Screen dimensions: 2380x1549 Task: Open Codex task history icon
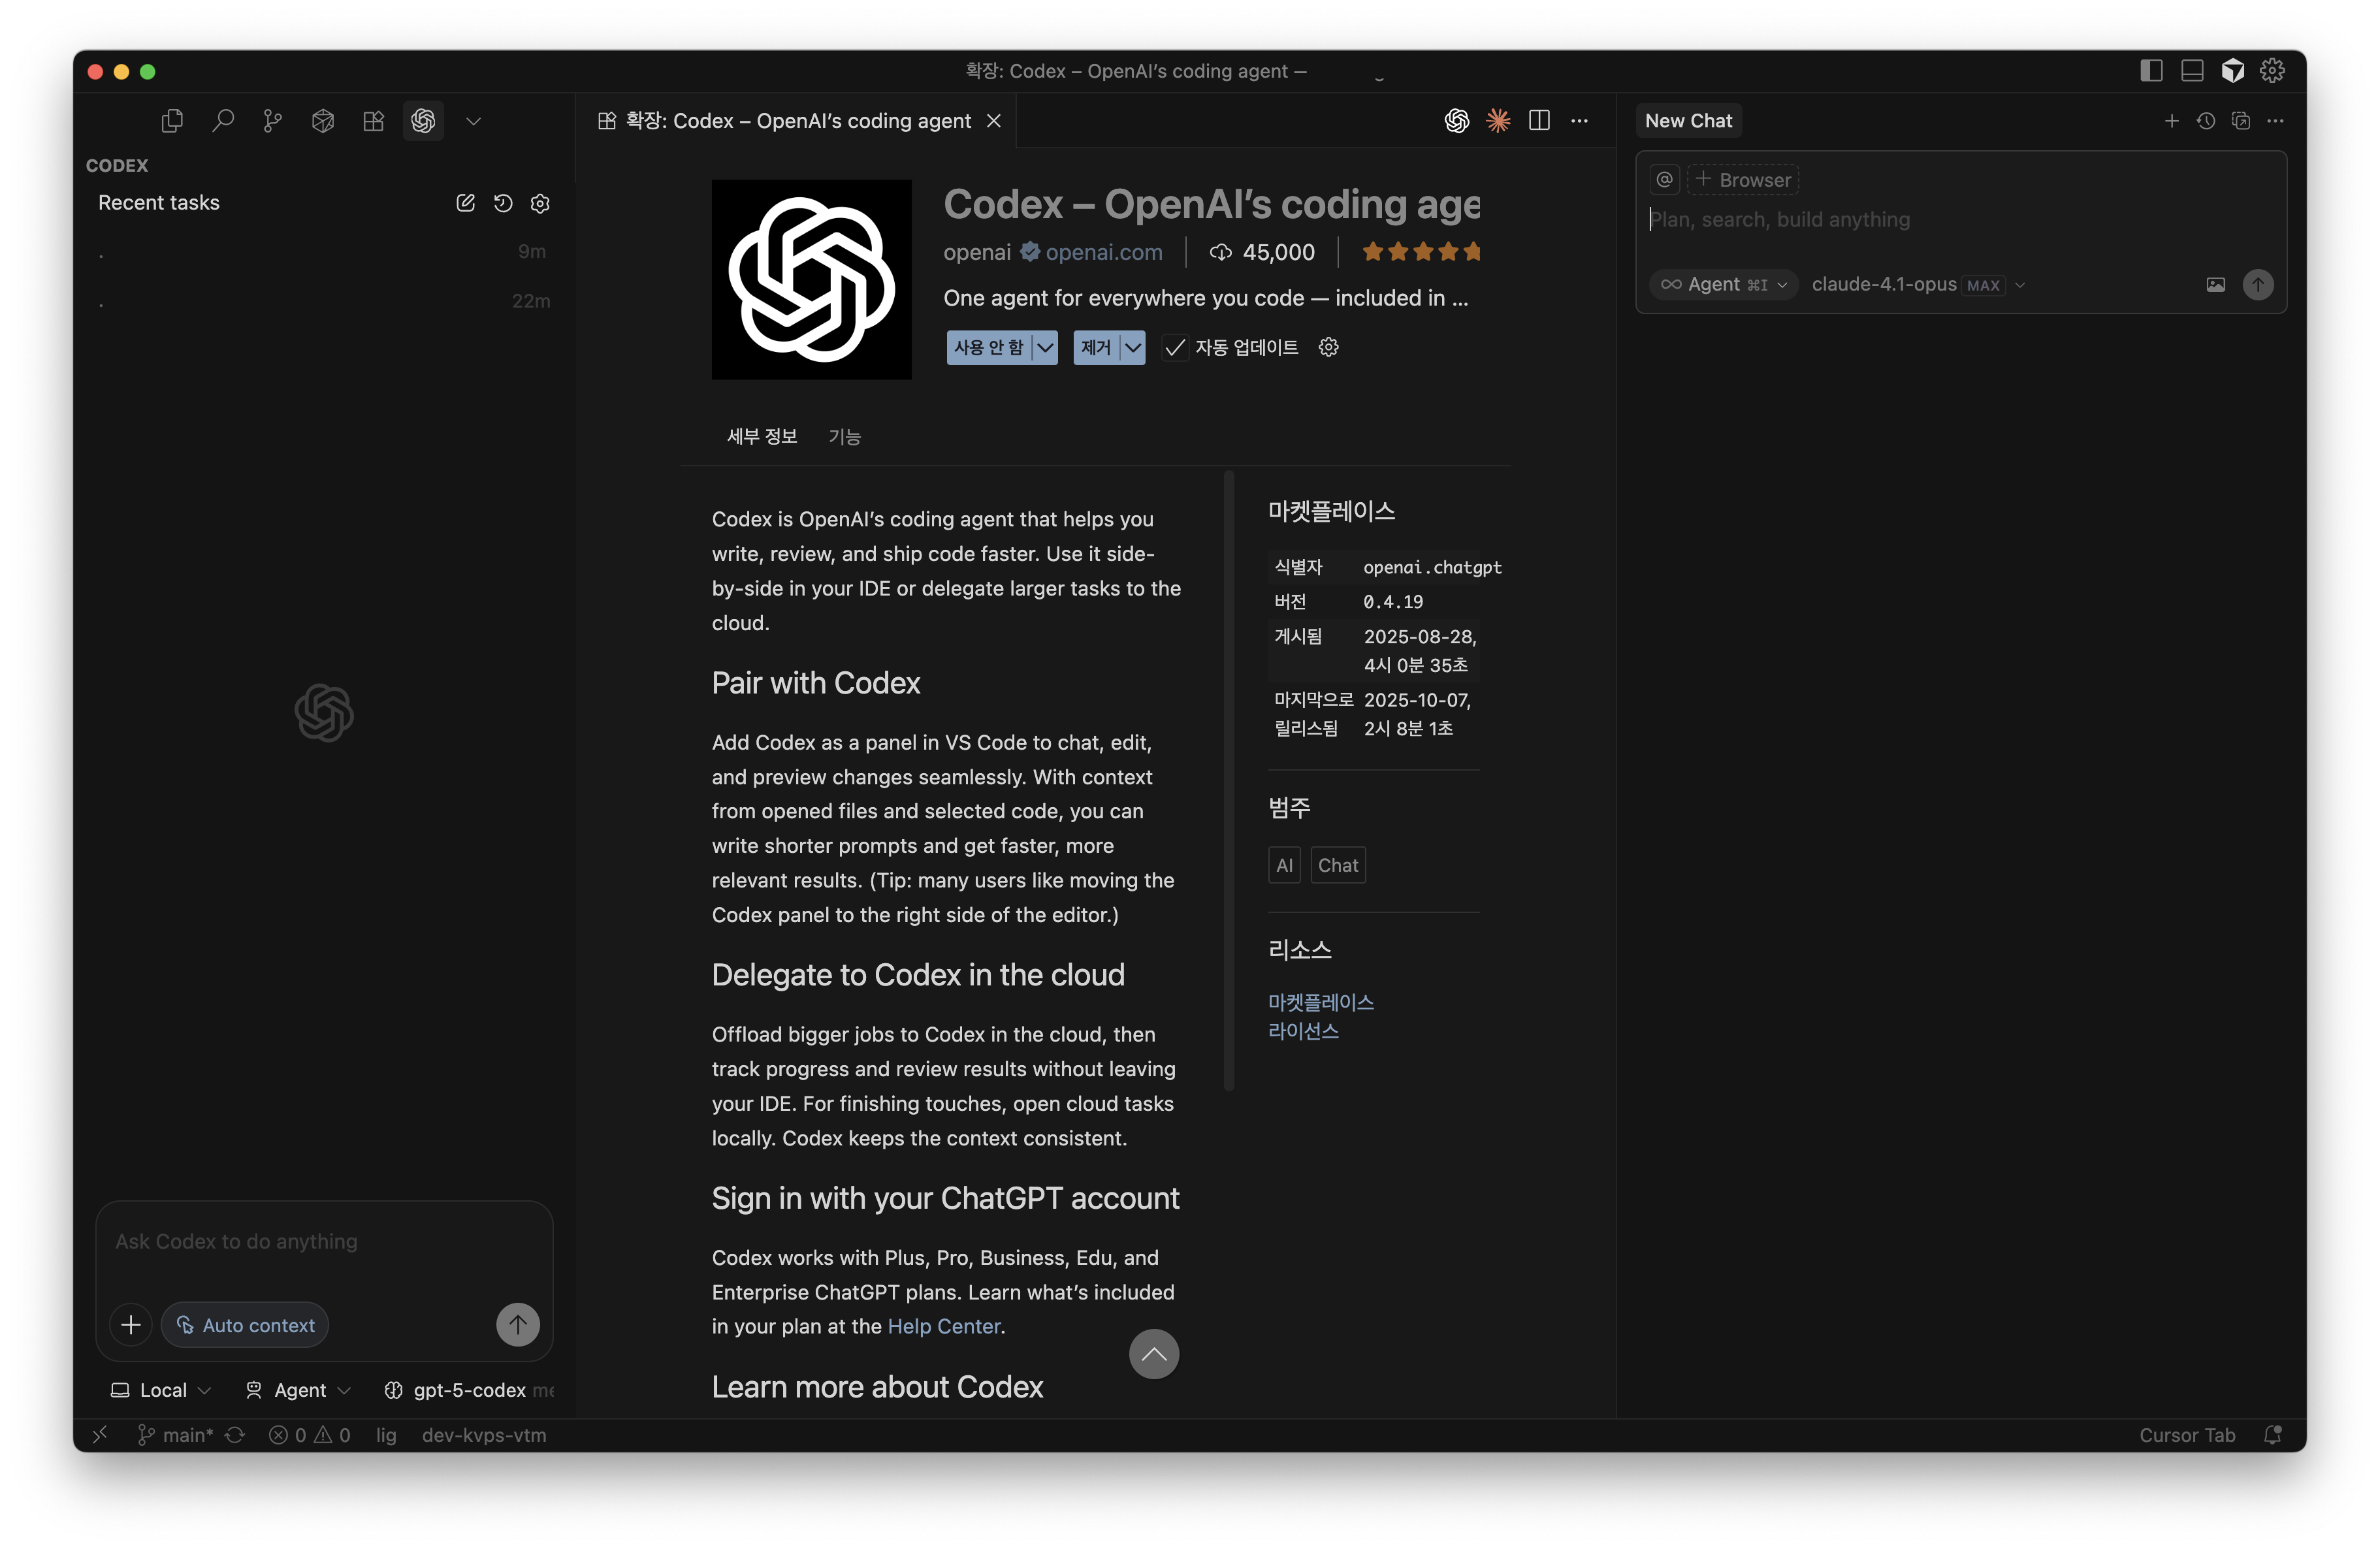[503, 203]
